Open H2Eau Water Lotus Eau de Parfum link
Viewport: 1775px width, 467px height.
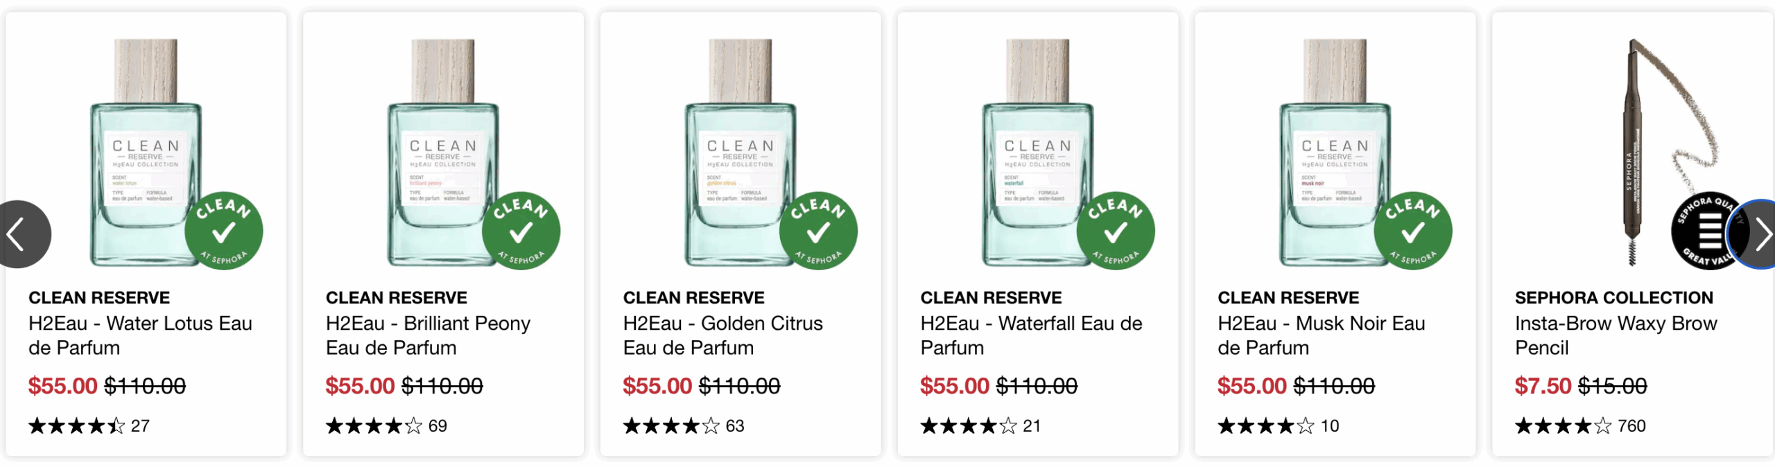(140, 335)
